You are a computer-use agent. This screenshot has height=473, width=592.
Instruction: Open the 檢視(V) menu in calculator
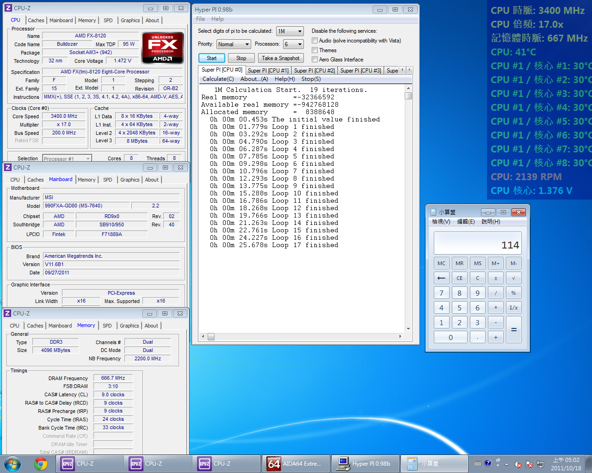pyautogui.click(x=441, y=222)
